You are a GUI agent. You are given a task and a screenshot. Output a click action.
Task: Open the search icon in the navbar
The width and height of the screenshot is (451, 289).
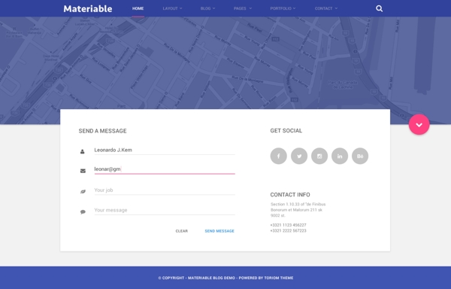click(379, 8)
